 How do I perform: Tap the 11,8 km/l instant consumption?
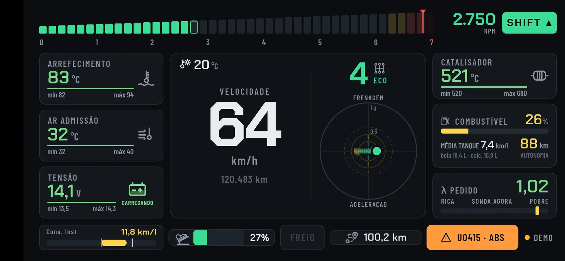tap(139, 232)
